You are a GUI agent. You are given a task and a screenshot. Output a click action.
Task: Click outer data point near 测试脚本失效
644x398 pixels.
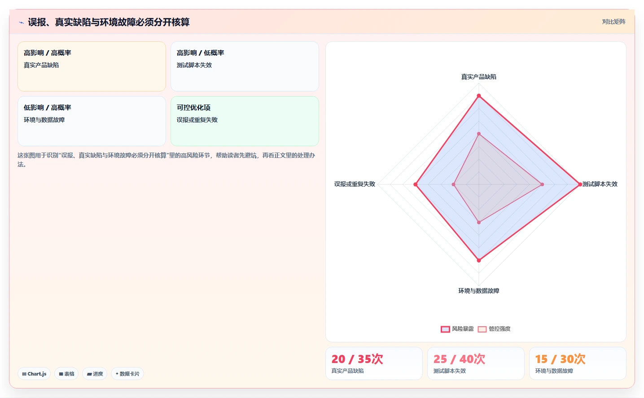point(580,184)
